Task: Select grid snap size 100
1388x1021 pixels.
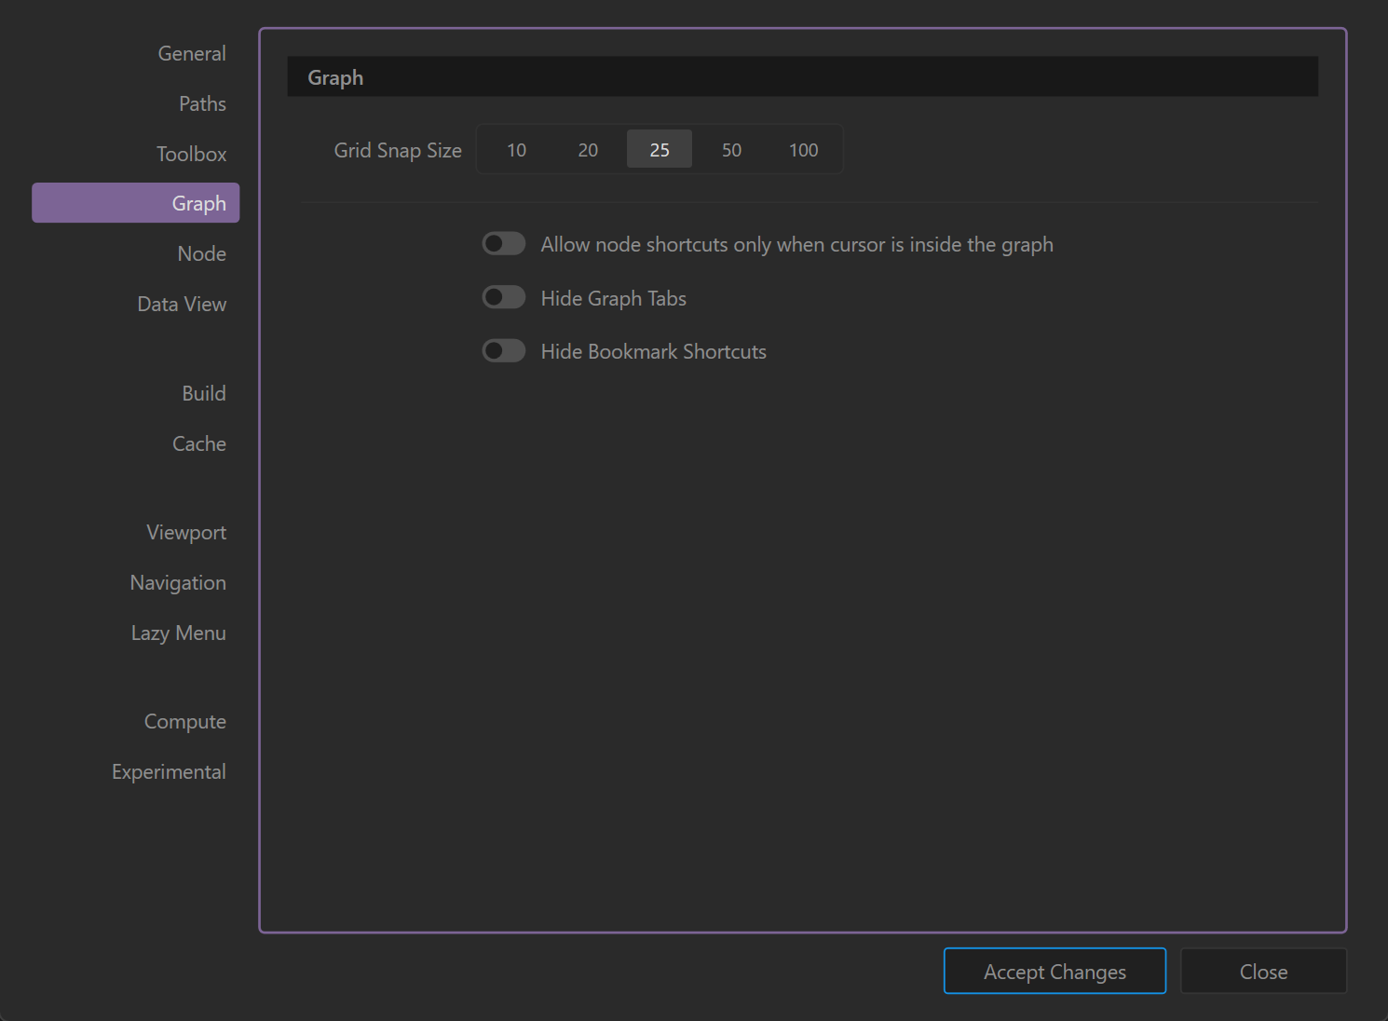Action: (803, 150)
